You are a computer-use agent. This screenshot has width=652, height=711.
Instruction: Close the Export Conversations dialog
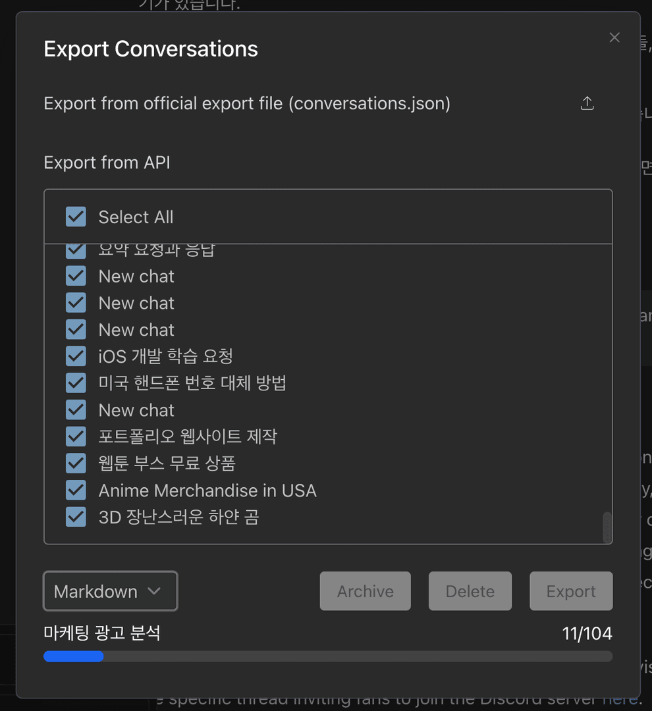pyautogui.click(x=614, y=38)
